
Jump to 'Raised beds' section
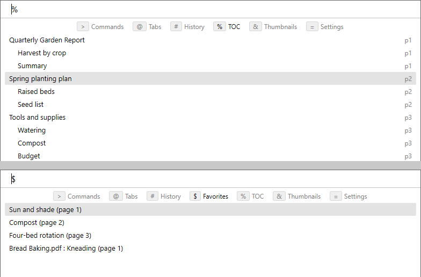point(210,91)
